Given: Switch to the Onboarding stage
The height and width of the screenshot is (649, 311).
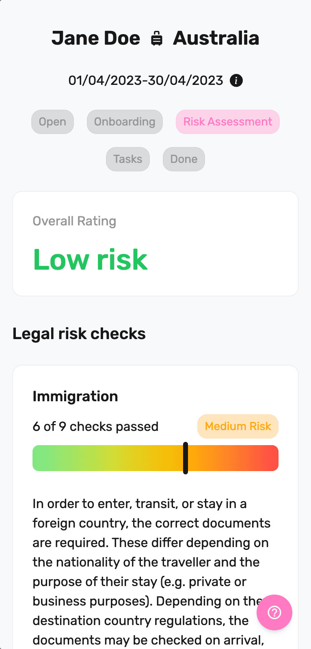Looking at the screenshot, I should pyautogui.click(x=125, y=121).
